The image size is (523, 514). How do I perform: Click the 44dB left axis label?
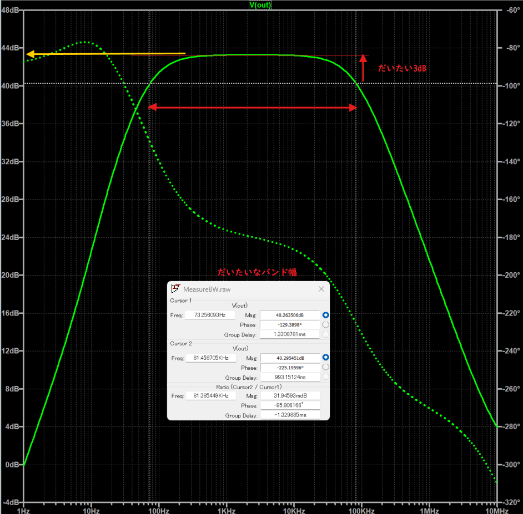[x=11, y=48]
